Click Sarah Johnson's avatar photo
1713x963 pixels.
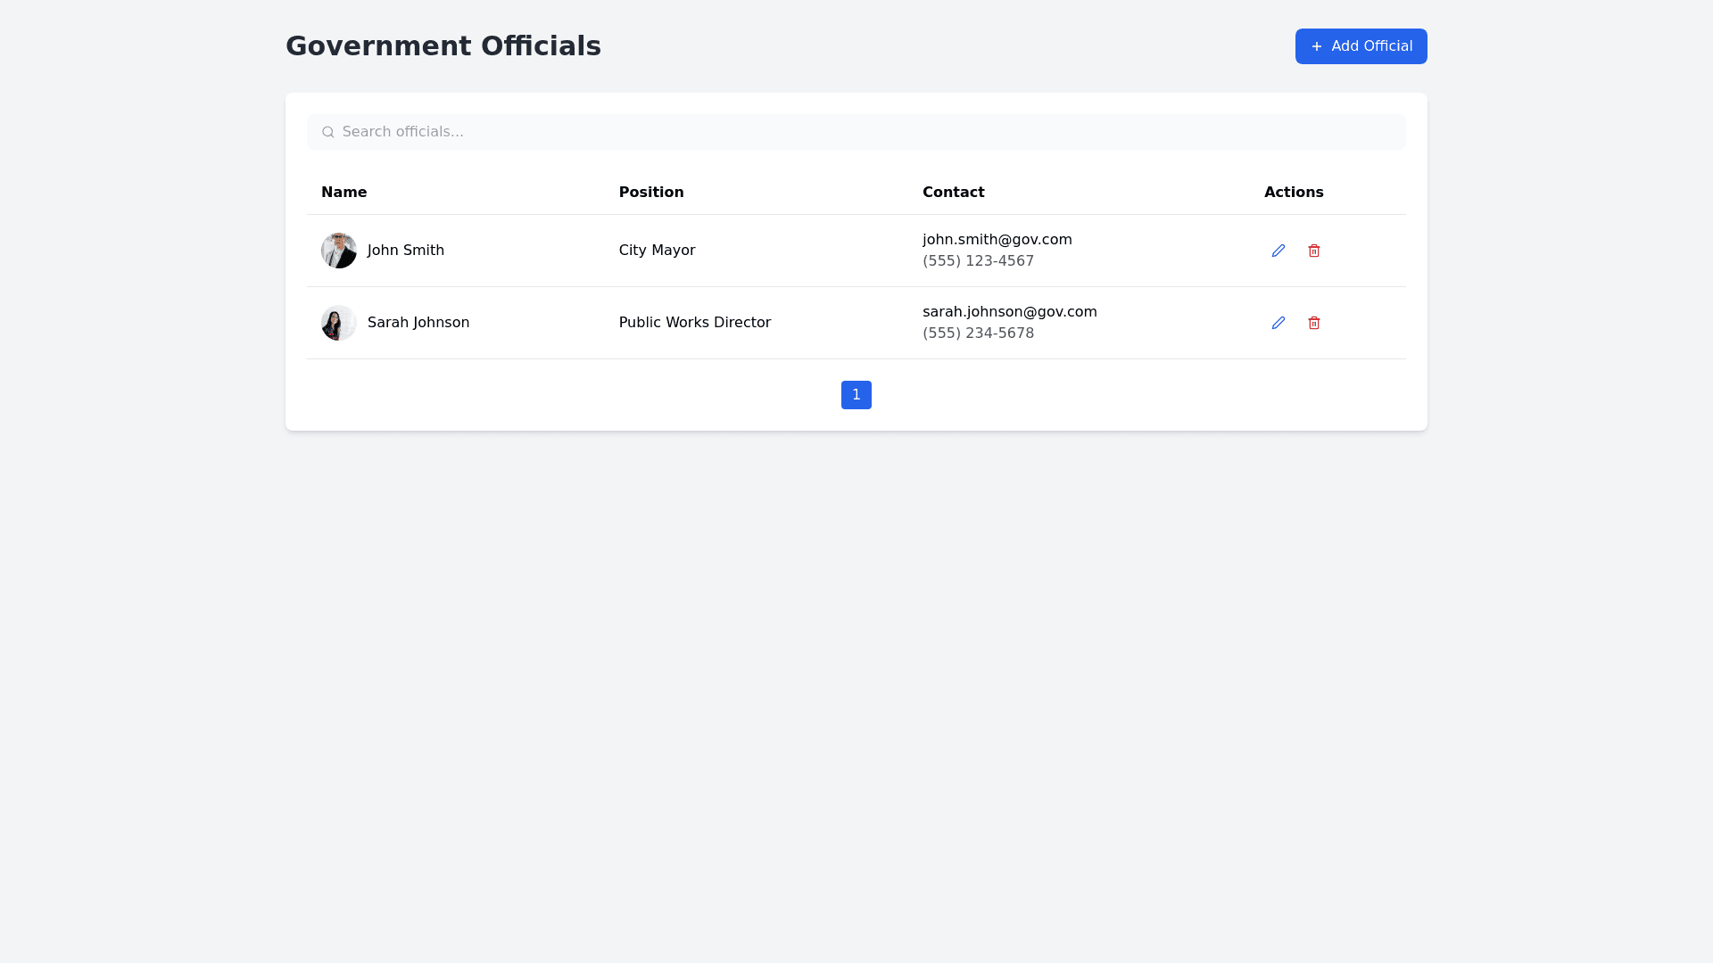[x=339, y=323]
